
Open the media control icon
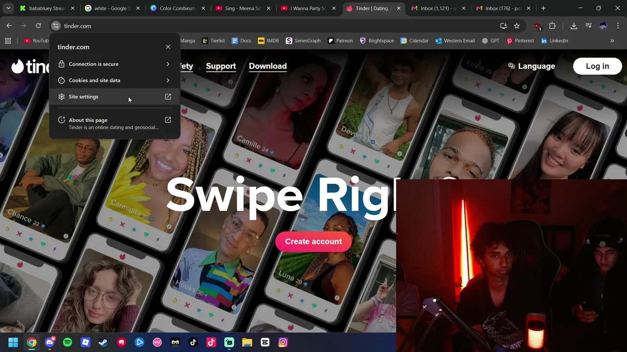tap(589, 26)
